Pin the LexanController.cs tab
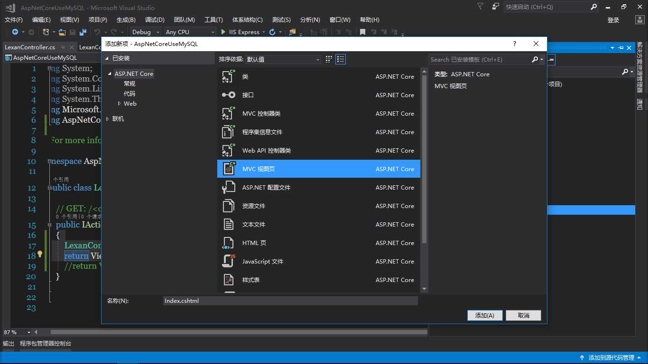The width and height of the screenshot is (648, 364). [62, 47]
